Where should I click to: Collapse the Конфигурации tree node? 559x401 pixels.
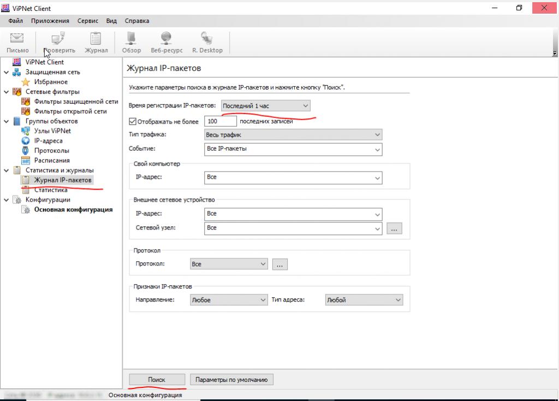[6, 200]
